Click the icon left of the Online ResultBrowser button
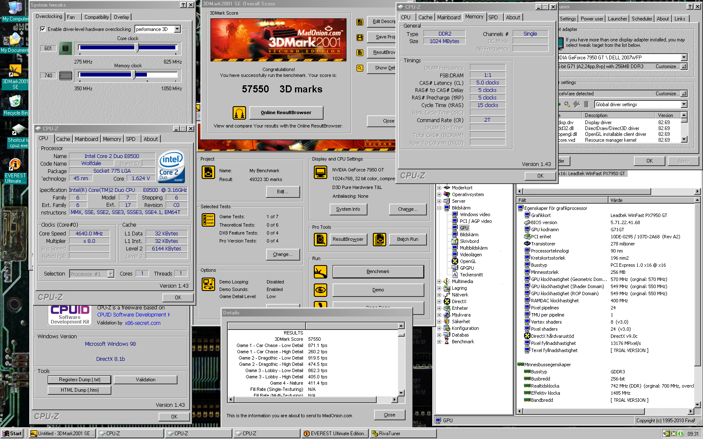This screenshot has height=439, width=703. coord(239,113)
